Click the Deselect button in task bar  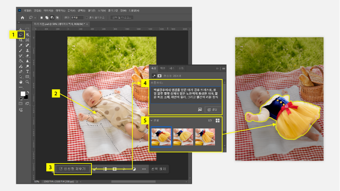[159, 169]
